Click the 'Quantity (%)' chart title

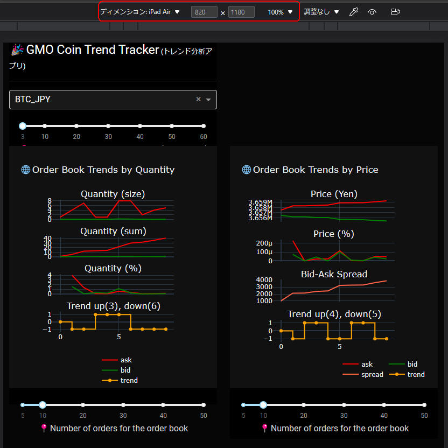point(113,268)
